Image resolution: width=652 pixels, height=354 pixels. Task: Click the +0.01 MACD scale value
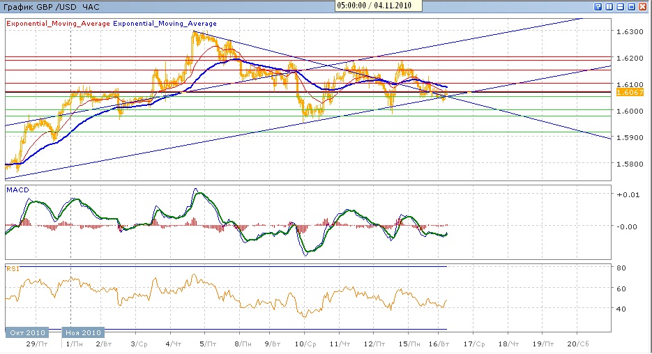point(628,195)
